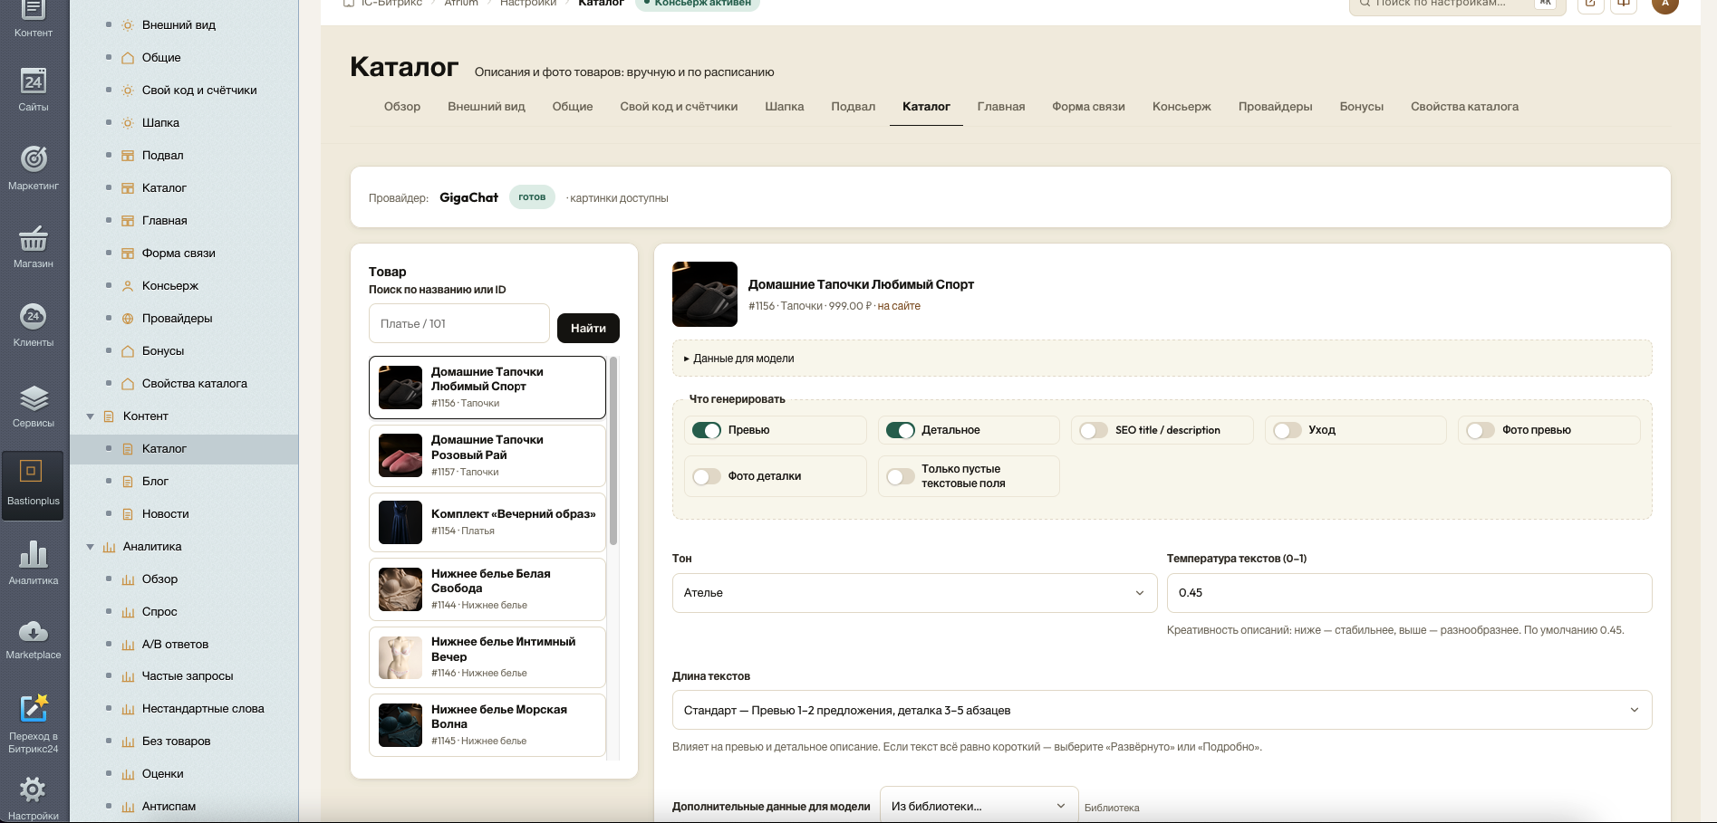This screenshot has height=823, width=1717.
Task: Switch to the Консьерж tab
Action: (x=1182, y=107)
